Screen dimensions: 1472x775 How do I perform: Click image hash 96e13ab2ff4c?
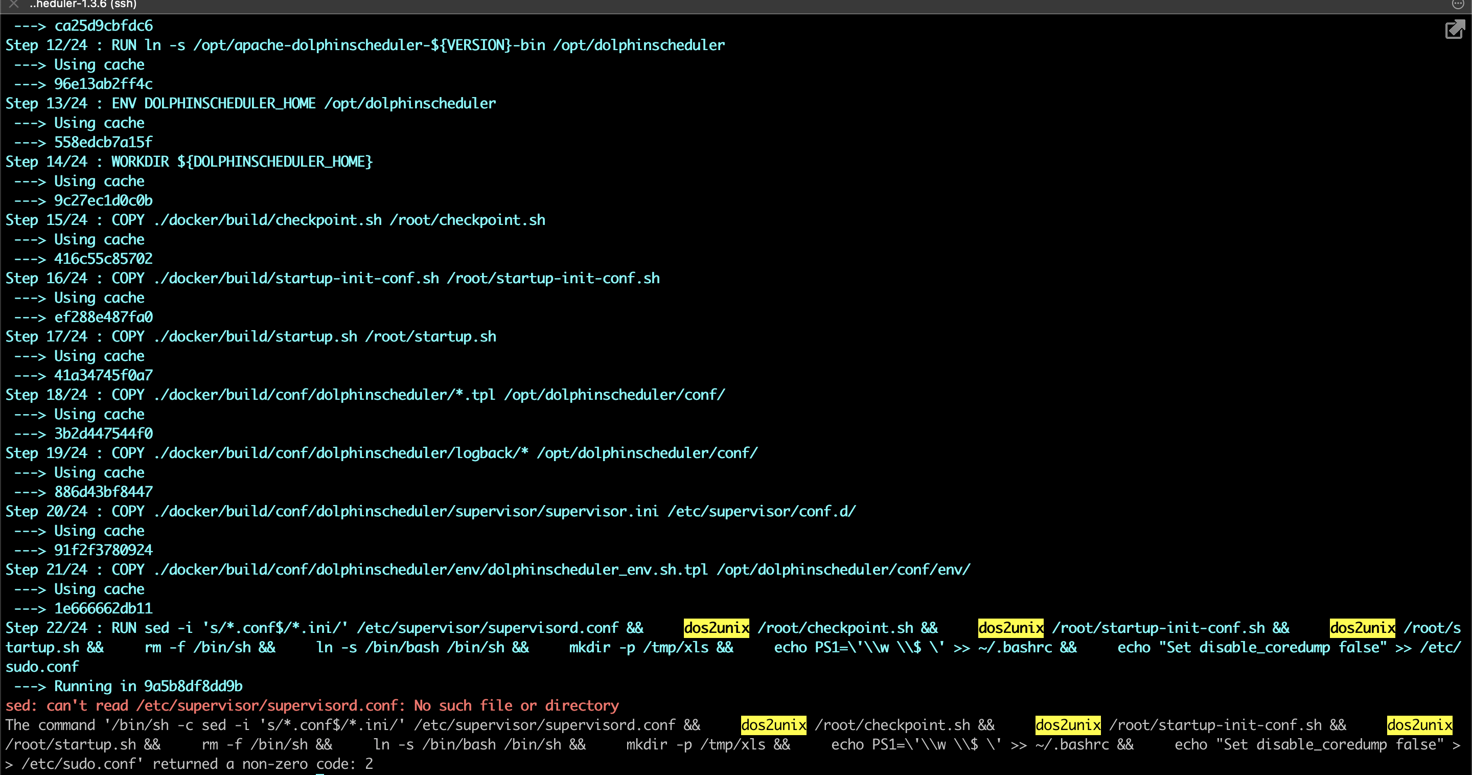point(103,84)
